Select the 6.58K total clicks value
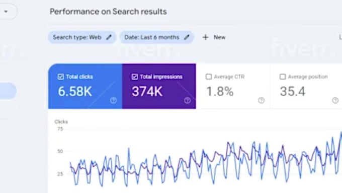The image size is (342, 193). pyautogui.click(x=75, y=91)
